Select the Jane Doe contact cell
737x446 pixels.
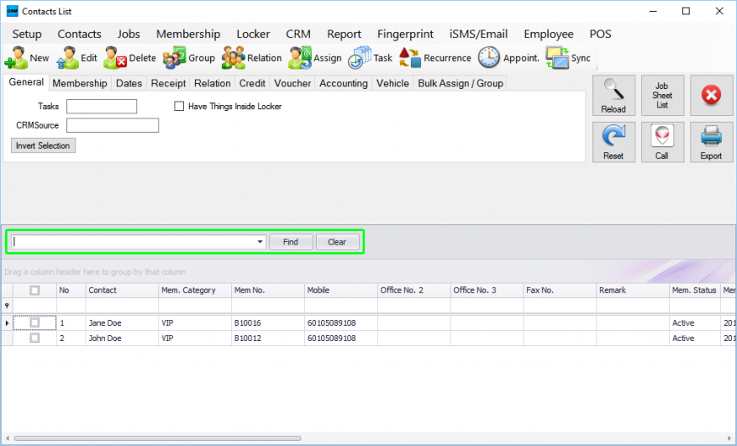tap(122, 323)
